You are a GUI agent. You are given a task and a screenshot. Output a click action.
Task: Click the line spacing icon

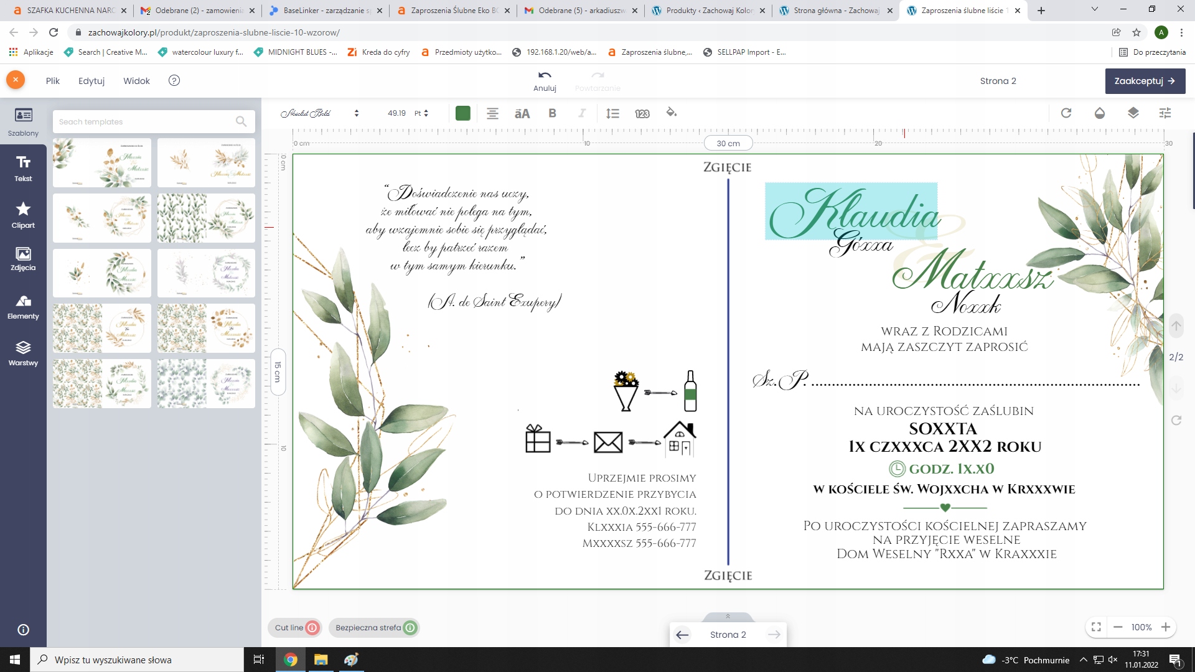(x=612, y=113)
